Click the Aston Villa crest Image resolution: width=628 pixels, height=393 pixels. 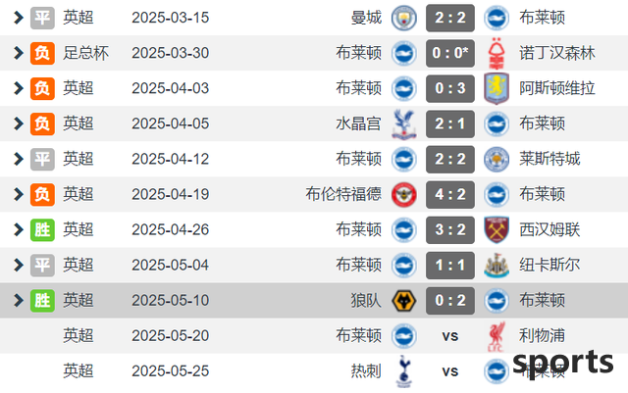coord(497,88)
